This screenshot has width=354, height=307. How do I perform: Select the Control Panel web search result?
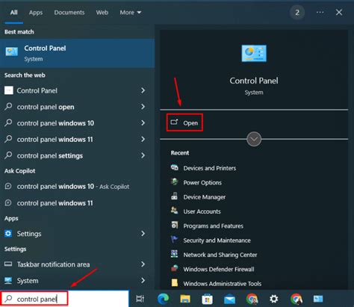[77, 90]
